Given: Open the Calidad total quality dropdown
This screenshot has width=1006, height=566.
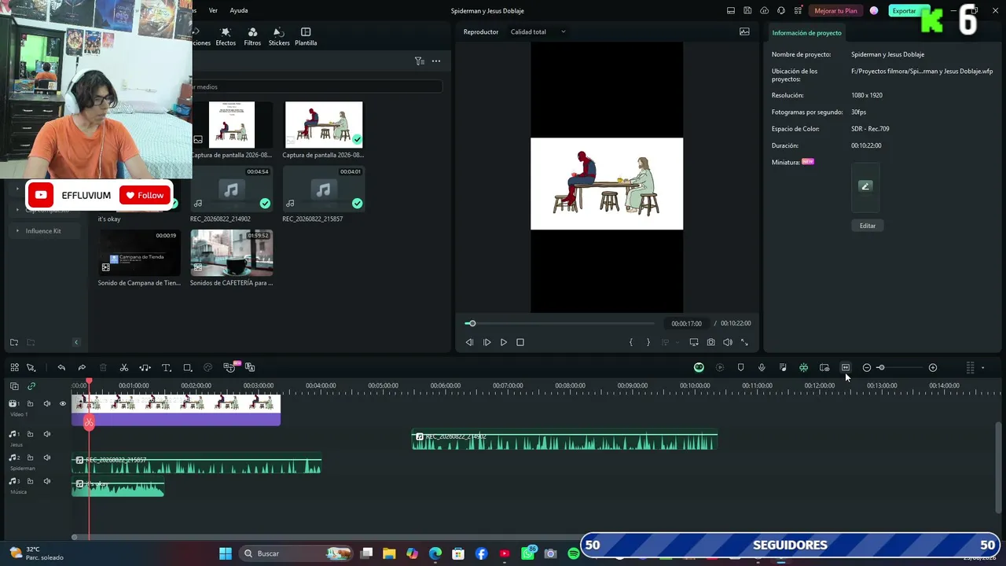Looking at the screenshot, I should [538, 32].
